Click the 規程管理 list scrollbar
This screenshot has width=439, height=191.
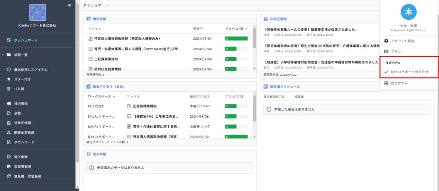pos(254,38)
